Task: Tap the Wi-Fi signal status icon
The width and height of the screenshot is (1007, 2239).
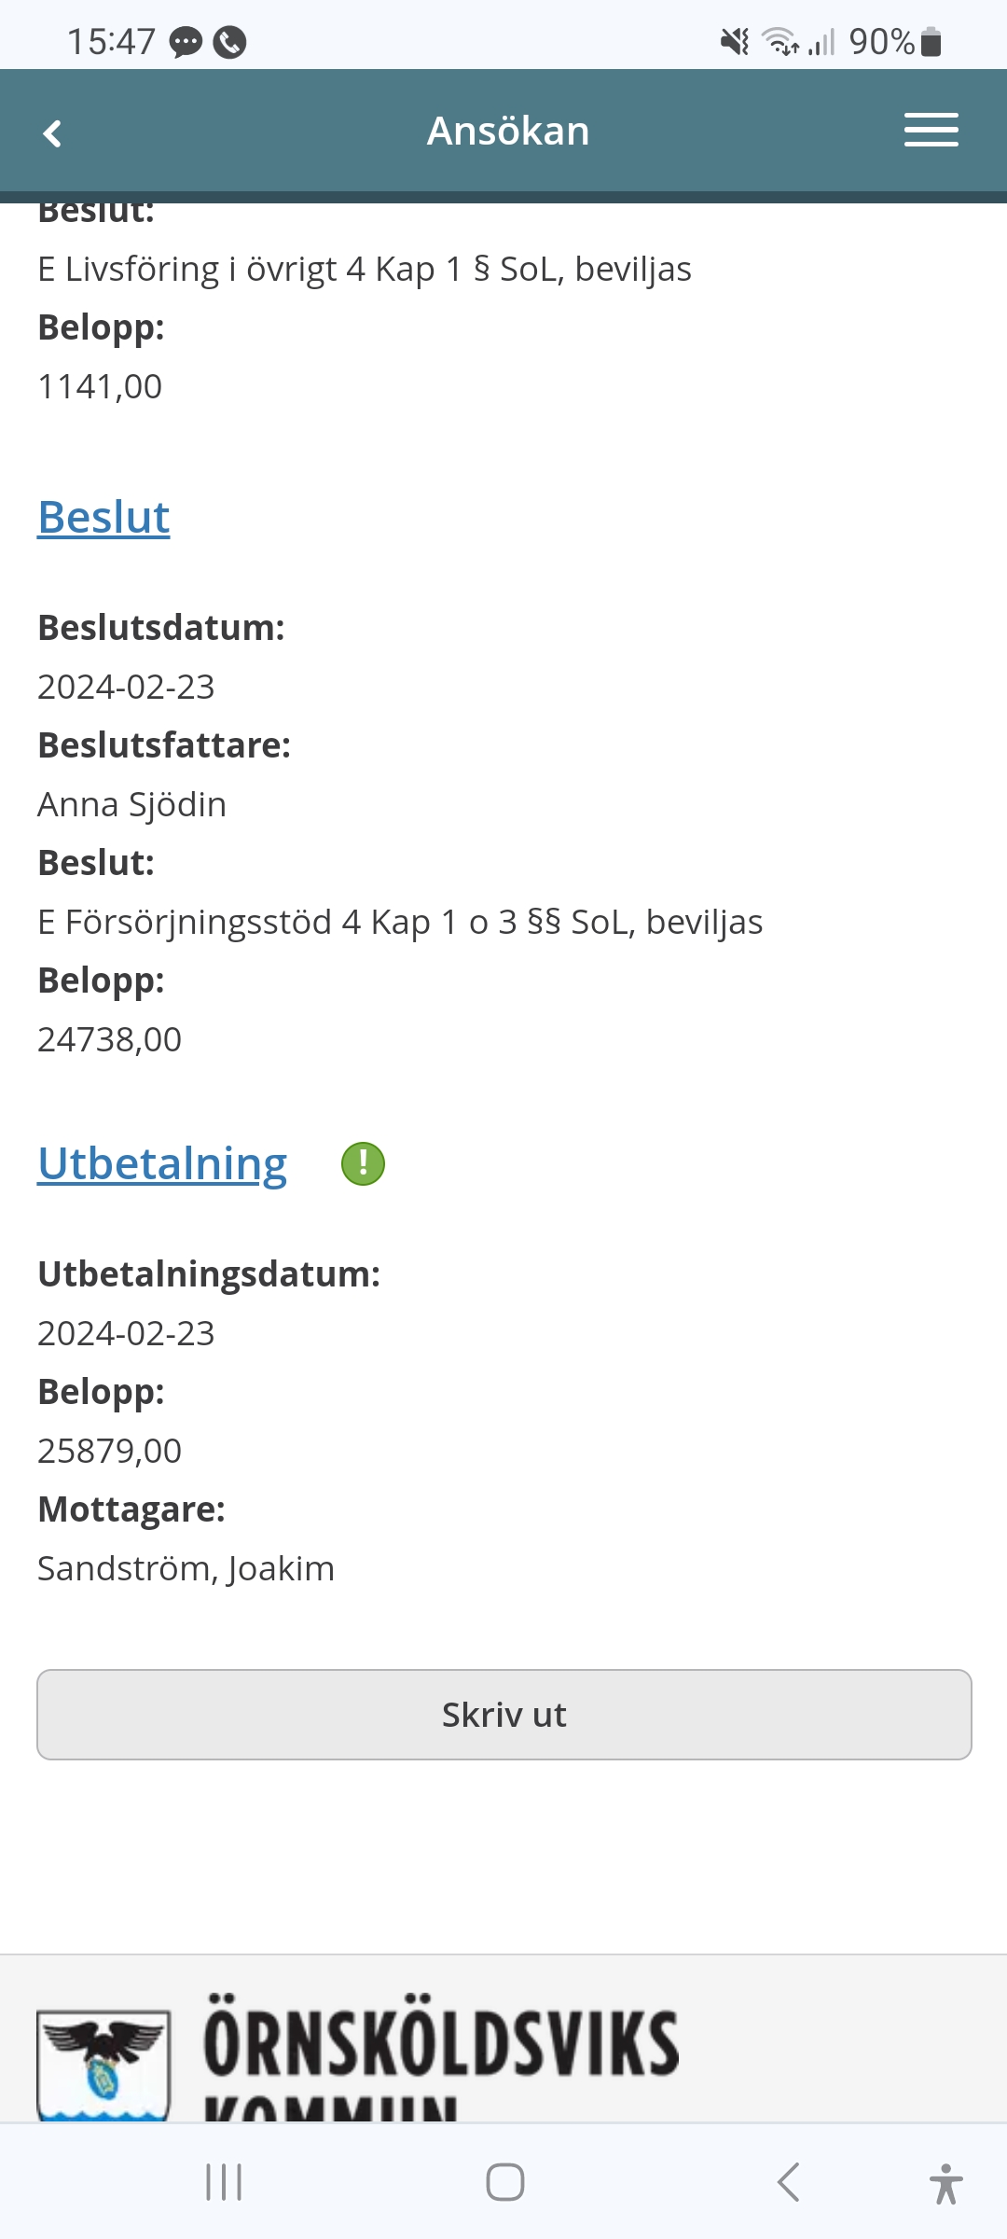Action: point(779,42)
